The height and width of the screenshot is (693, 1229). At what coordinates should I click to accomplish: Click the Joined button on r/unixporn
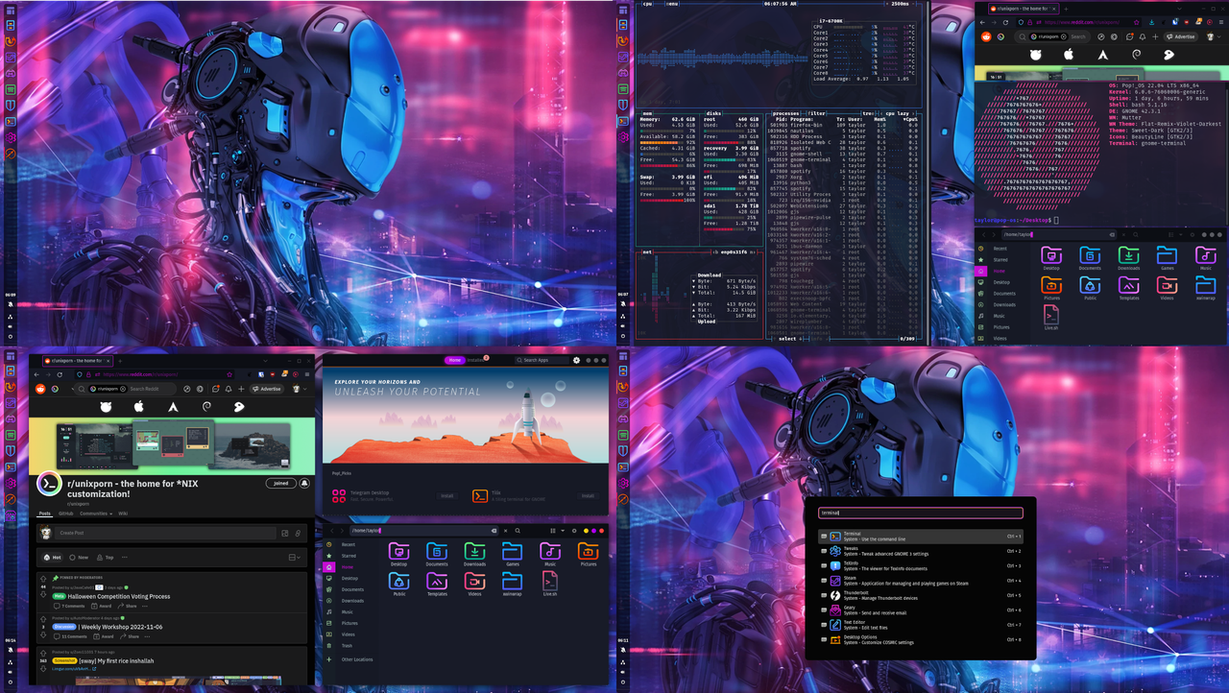(x=281, y=484)
